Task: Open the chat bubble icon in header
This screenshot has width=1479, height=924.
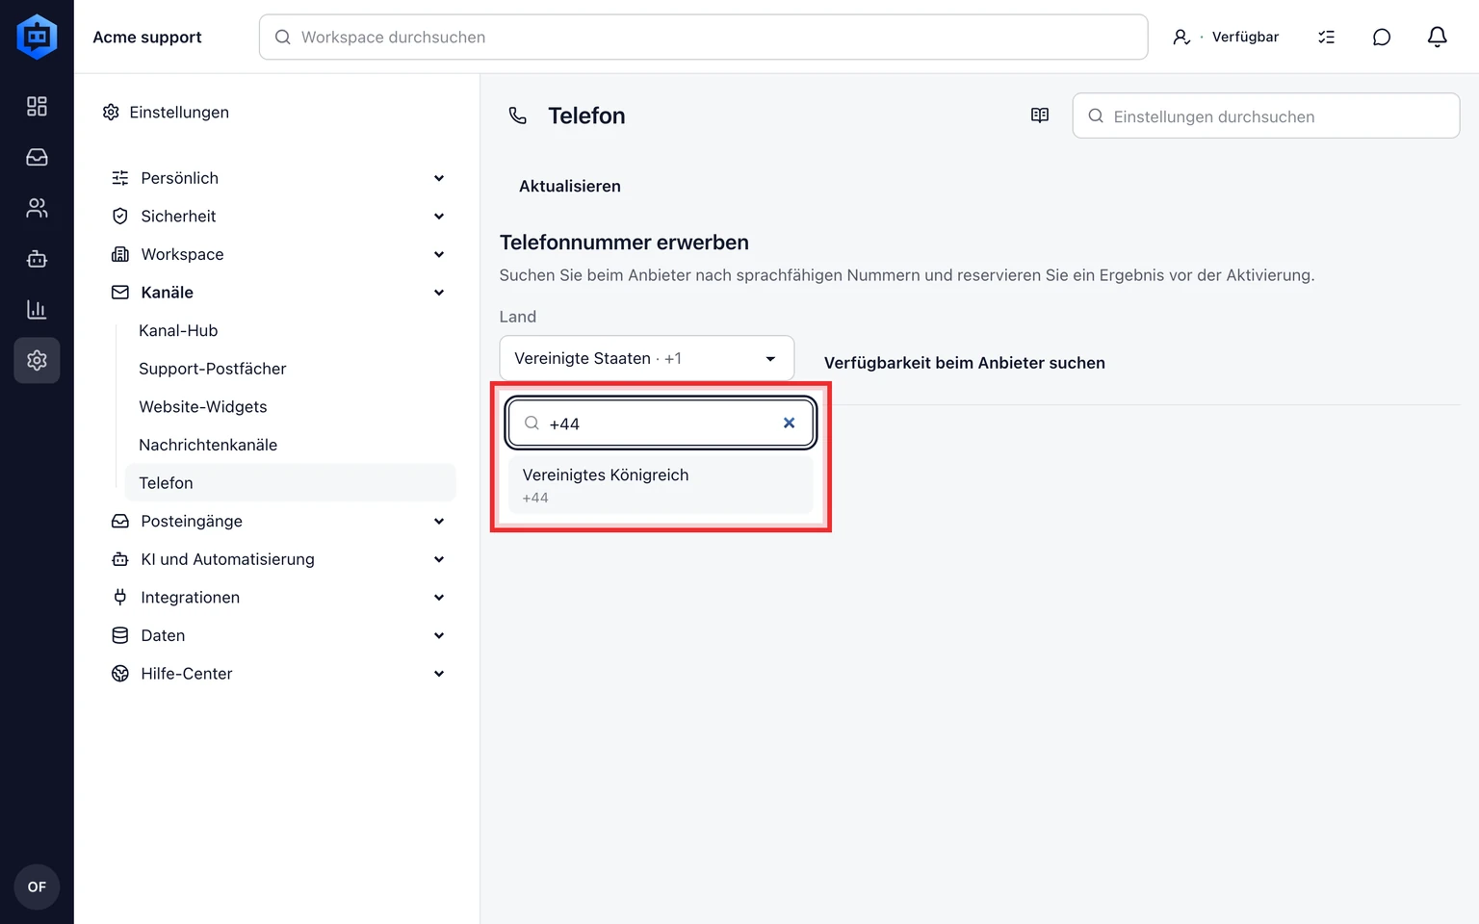Action: coord(1382,37)
